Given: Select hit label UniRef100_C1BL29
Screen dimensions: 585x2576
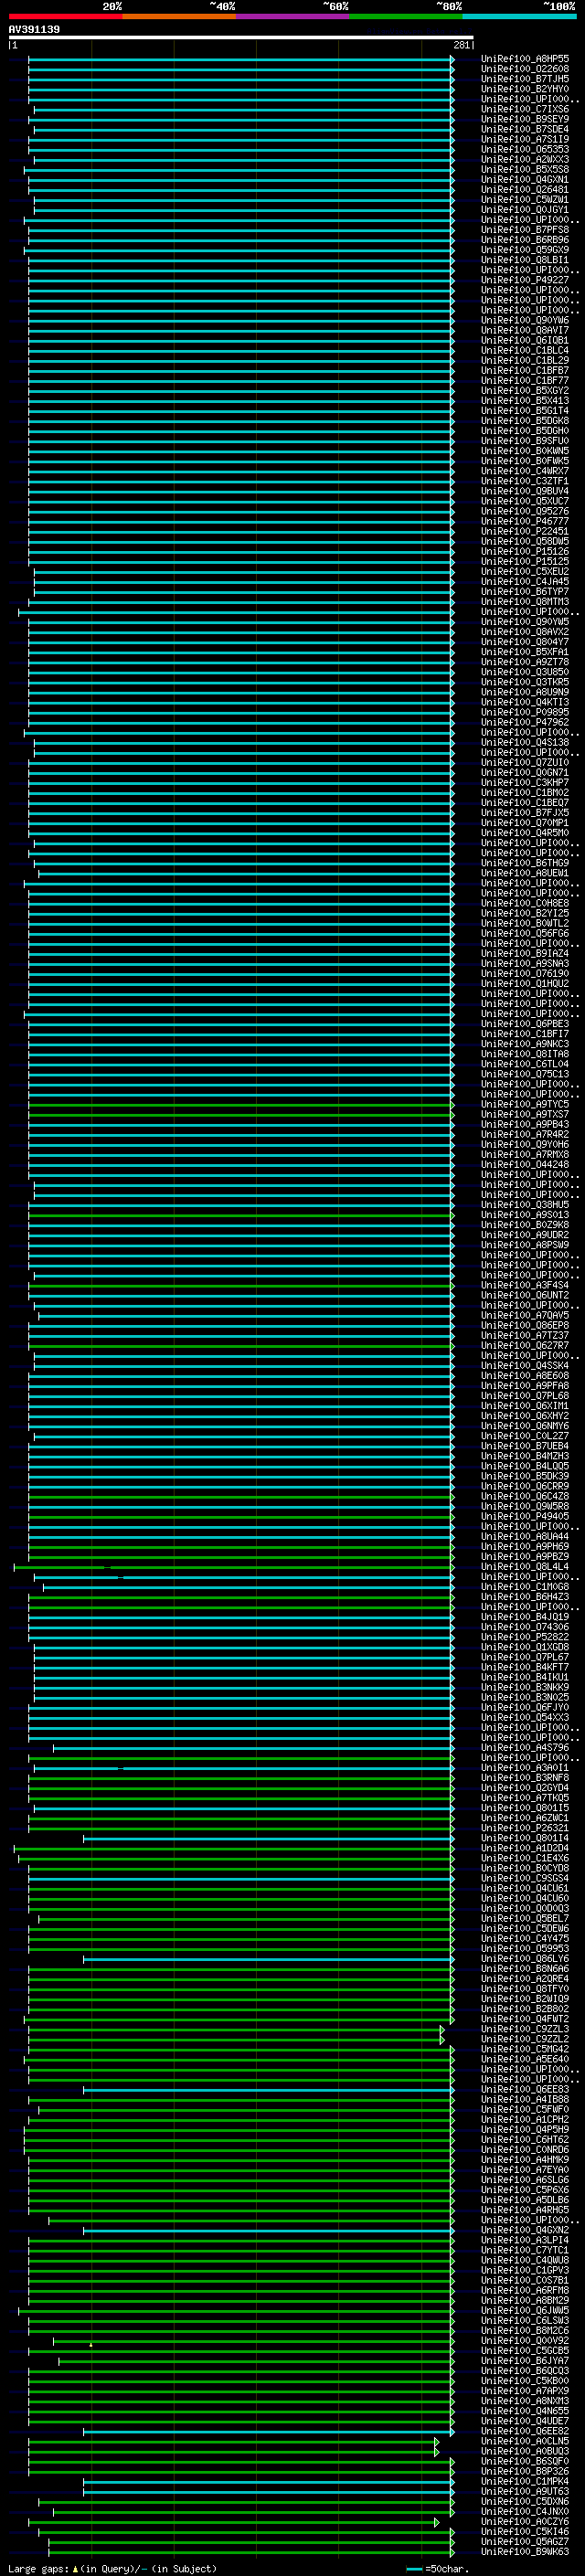Looking at the screenshot, I should [525, 360].
